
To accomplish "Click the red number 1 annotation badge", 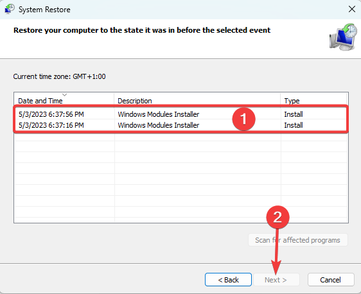I will 243,119.
